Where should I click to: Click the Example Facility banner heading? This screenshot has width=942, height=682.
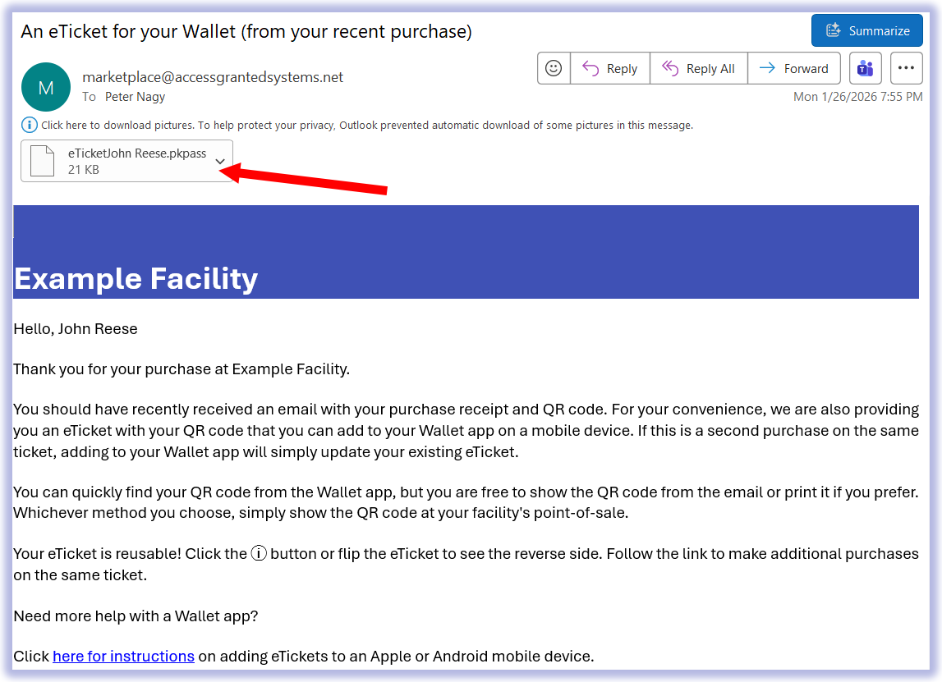click(136, 279)
